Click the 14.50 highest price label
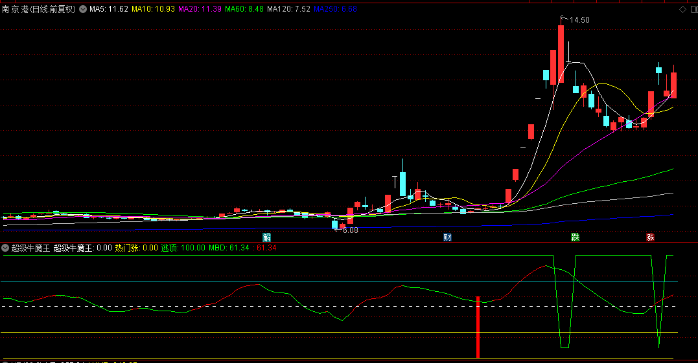698x363 pixels. 579,20
